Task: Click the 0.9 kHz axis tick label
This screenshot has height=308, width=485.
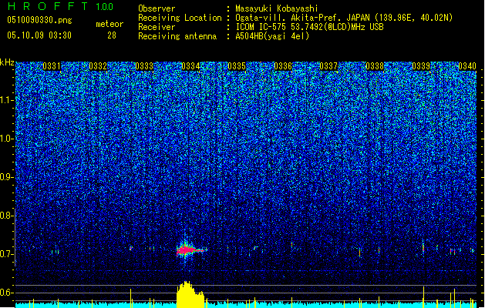Action: coord(5,177)
